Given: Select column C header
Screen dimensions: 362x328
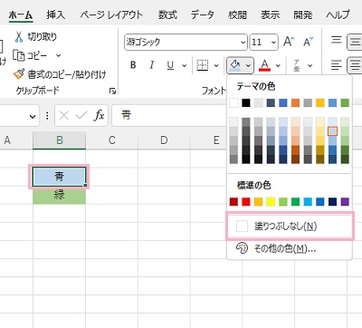Looking at the screenshot, I should pos(112,140).
